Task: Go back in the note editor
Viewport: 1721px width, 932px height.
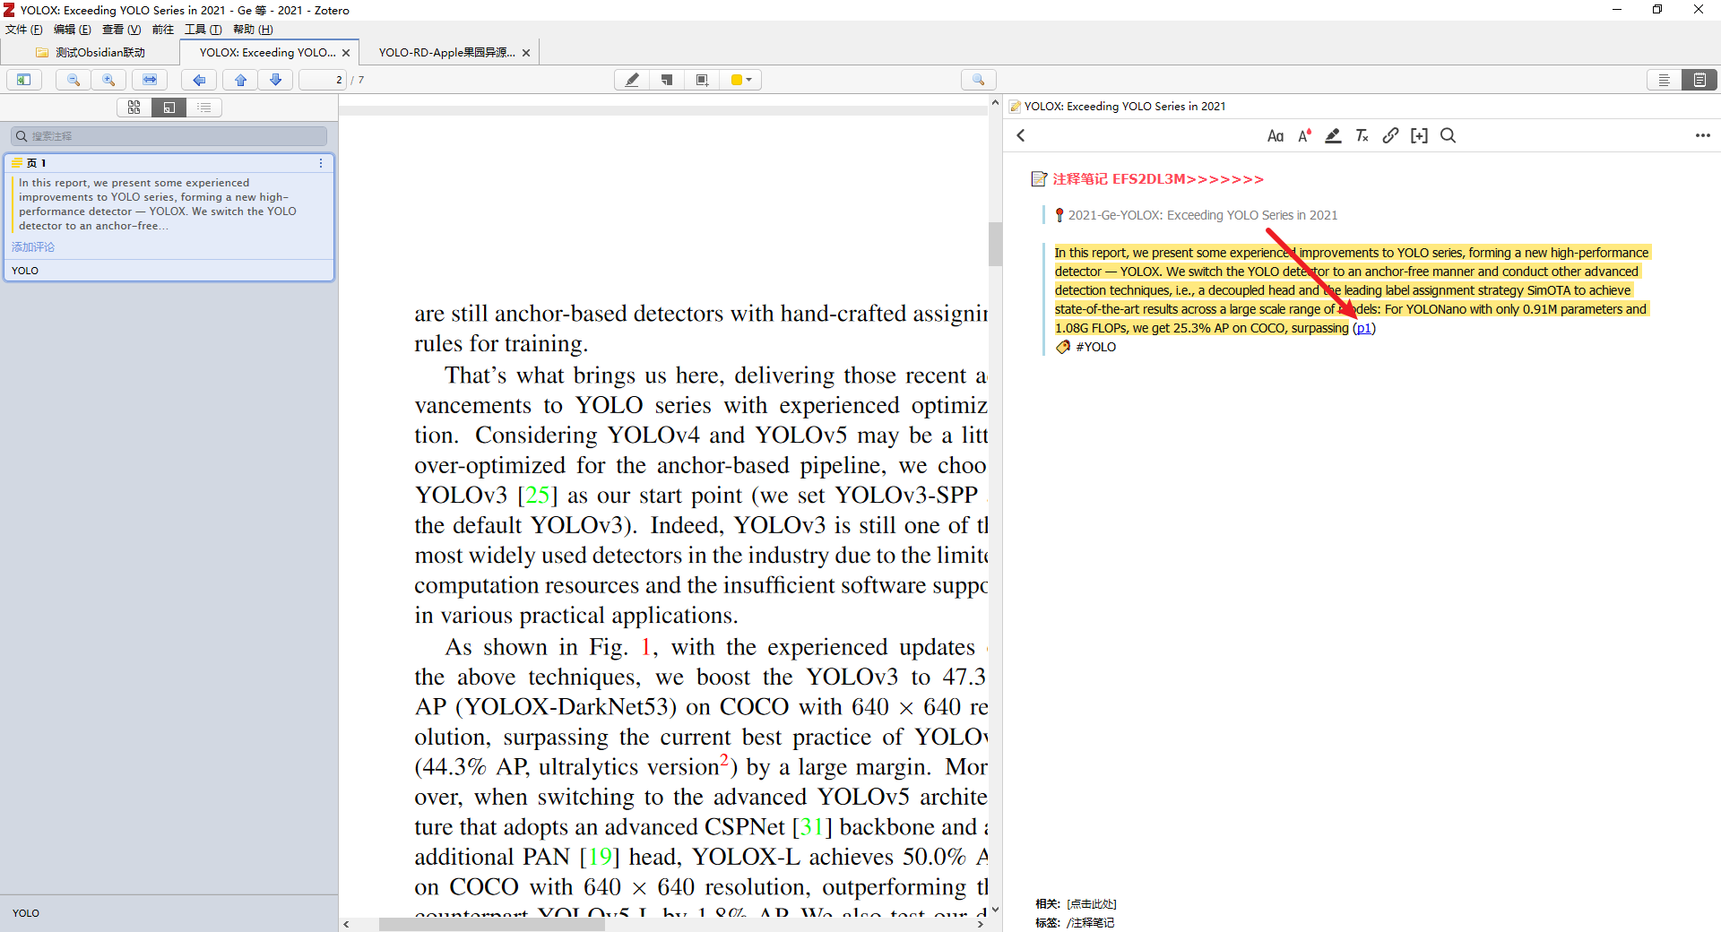Action: 1021,135
